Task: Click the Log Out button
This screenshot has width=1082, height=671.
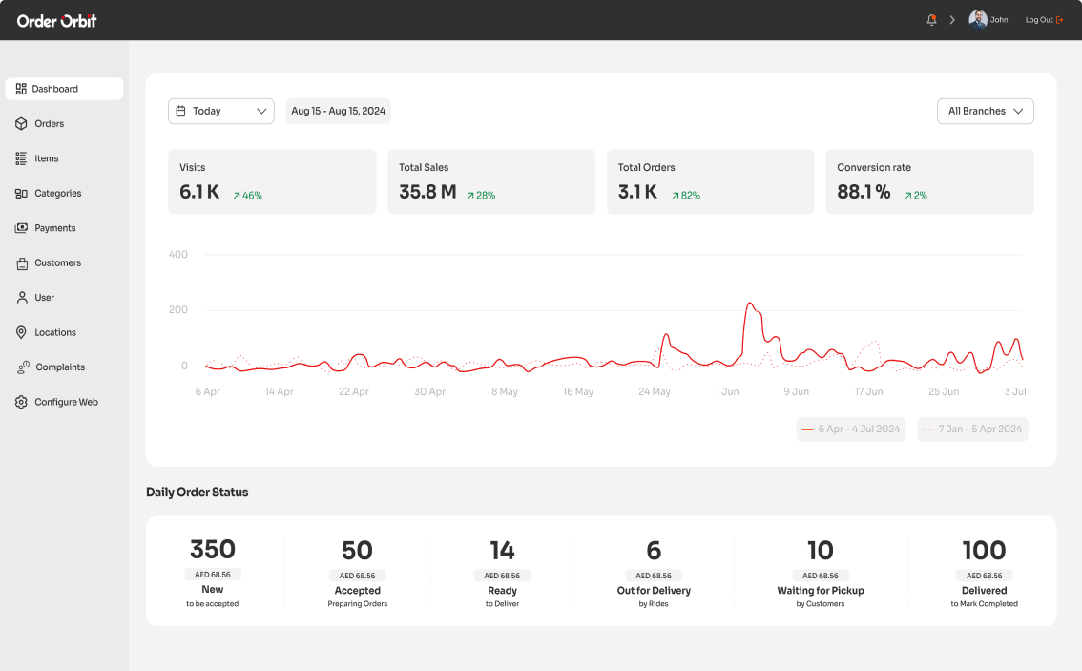Action: point(1044,19)
